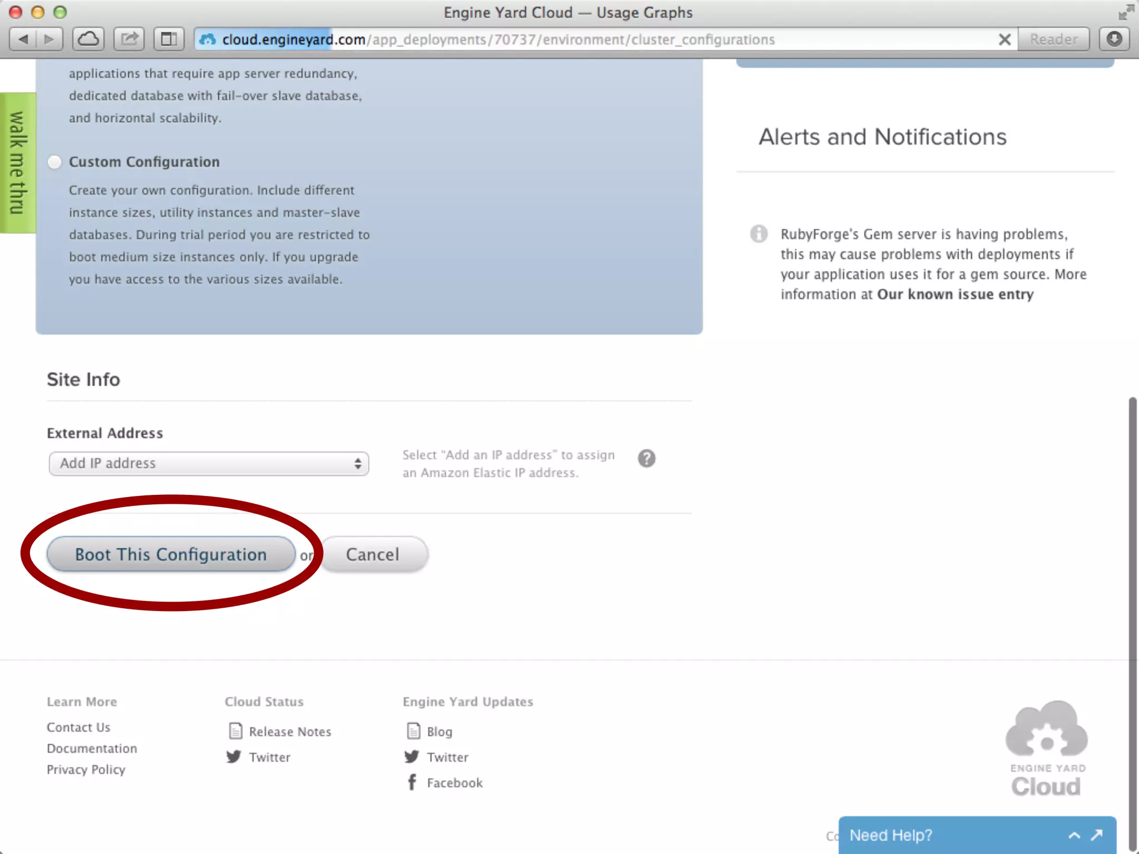Click the Share toolbar icon
This screenshot has width=1139, height=854.
[129, 39]
